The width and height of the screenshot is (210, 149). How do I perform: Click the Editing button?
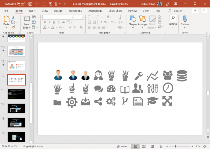(x=173, y=22)
